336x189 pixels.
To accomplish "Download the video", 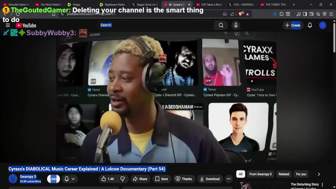I will pos(210,179).
